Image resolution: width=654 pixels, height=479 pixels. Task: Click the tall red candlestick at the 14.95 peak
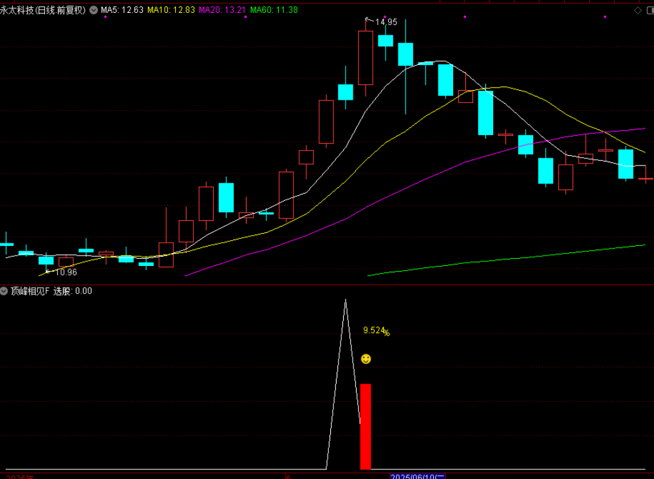pos(366,58)
